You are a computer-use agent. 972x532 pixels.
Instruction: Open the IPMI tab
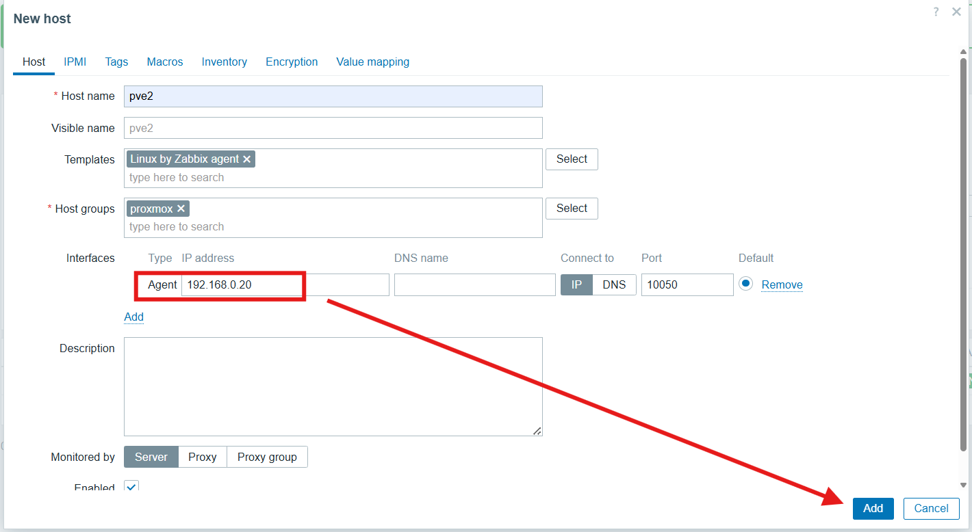(x=75, y=62)
